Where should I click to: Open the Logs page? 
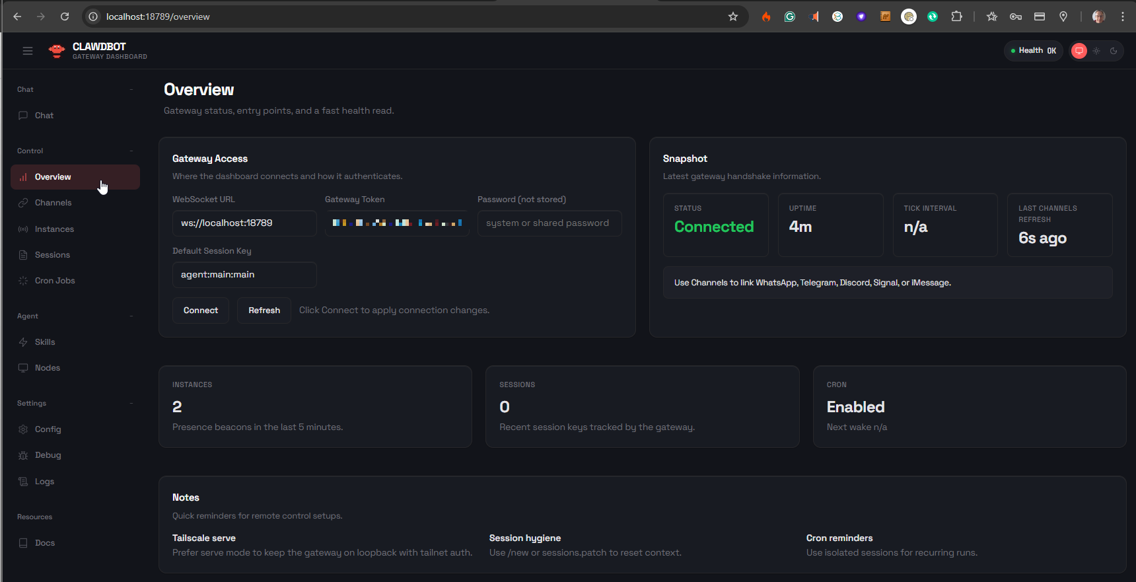[44, 482]
